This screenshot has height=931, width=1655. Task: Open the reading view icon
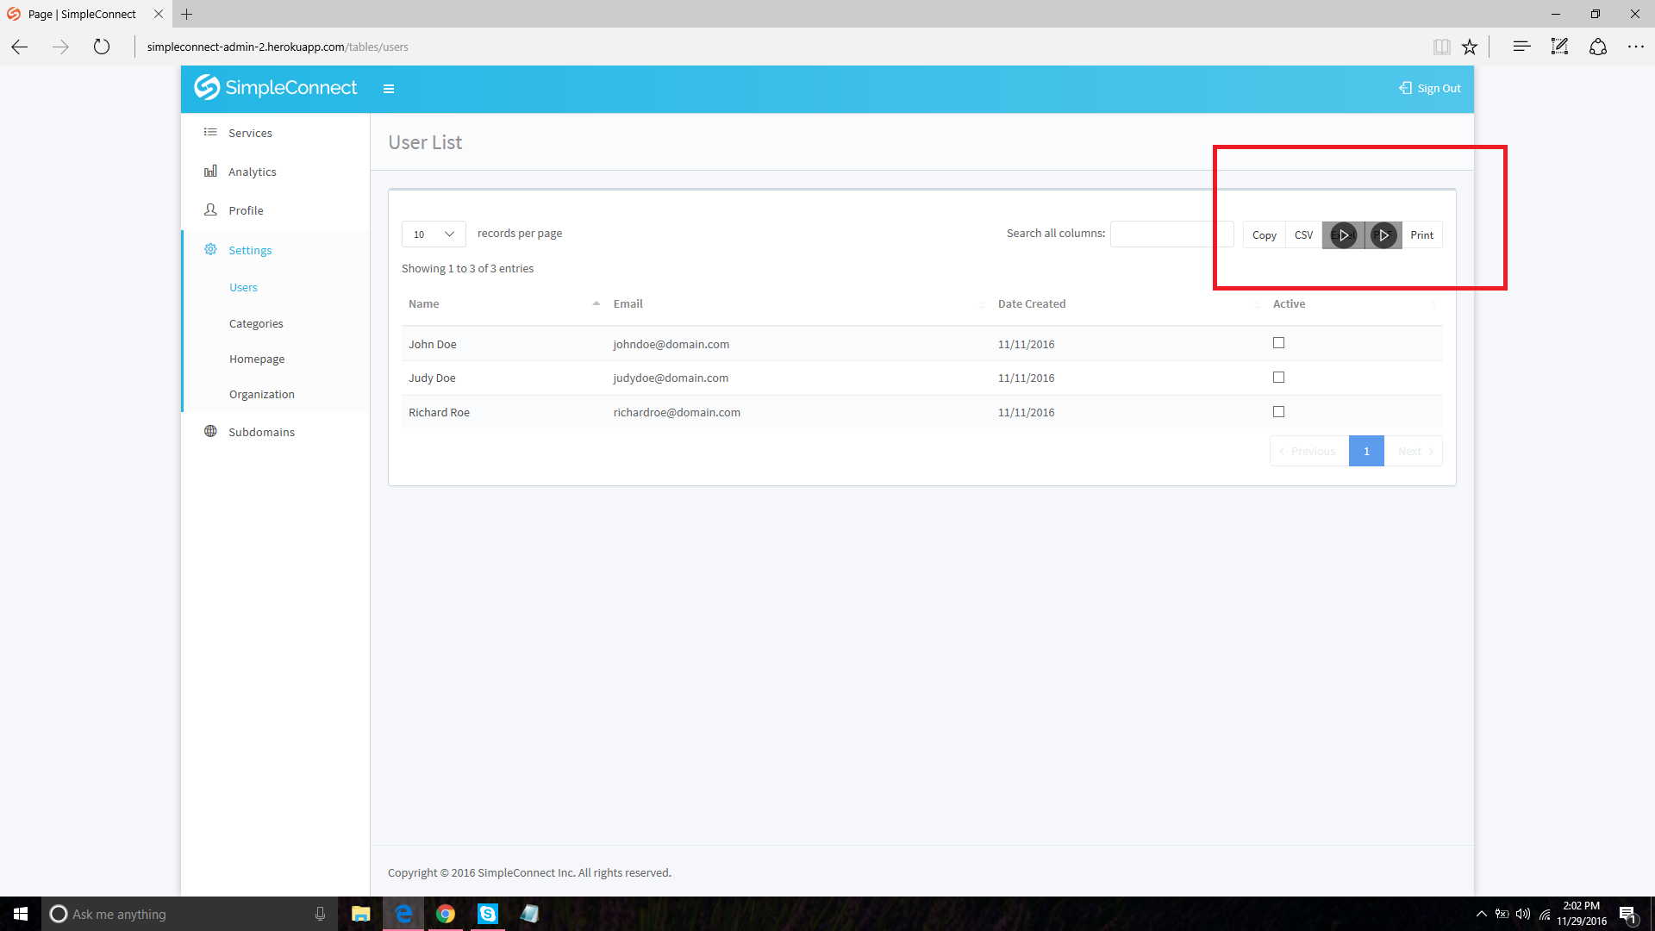[x=1441, y=47]
